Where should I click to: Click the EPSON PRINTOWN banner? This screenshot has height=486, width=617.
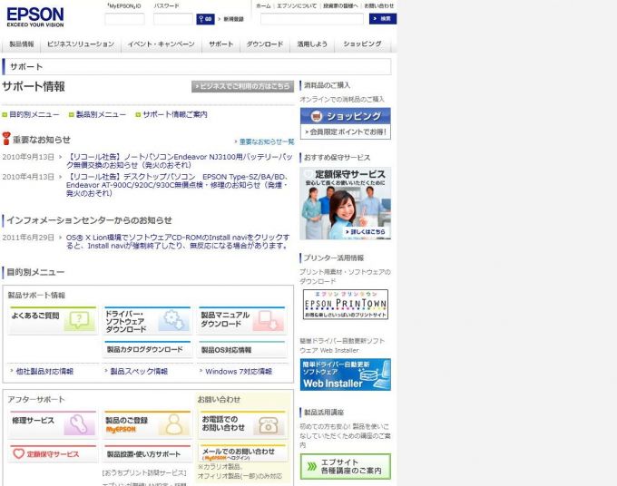tap(346, 305)
